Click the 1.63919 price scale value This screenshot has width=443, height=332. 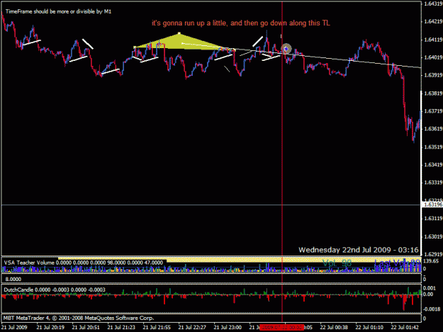pos(433,75)
